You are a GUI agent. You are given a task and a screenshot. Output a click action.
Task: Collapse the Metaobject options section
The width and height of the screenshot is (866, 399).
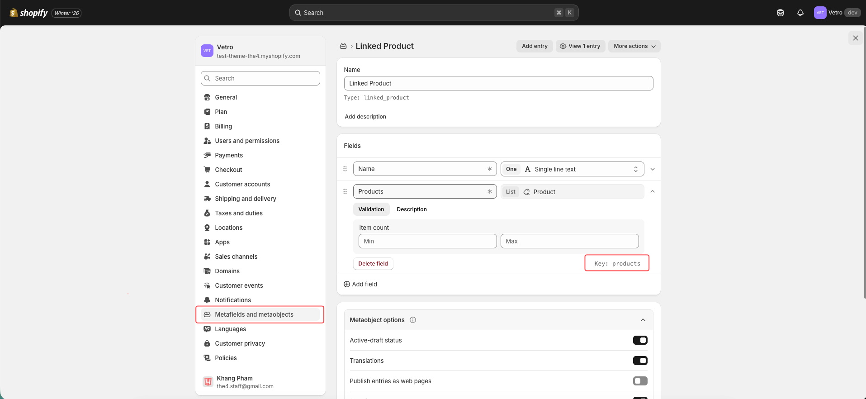[643, 320]
